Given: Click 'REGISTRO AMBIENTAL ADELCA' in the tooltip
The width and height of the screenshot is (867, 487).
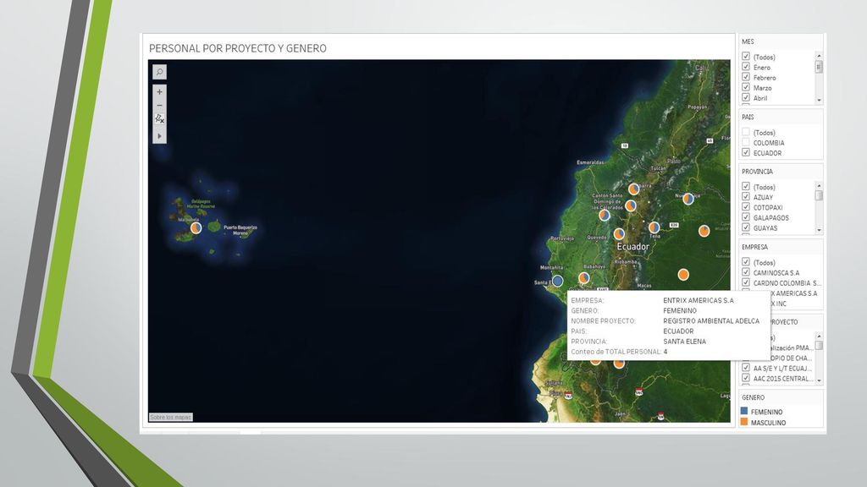Looking at the screenshot, I should point(711,320).
